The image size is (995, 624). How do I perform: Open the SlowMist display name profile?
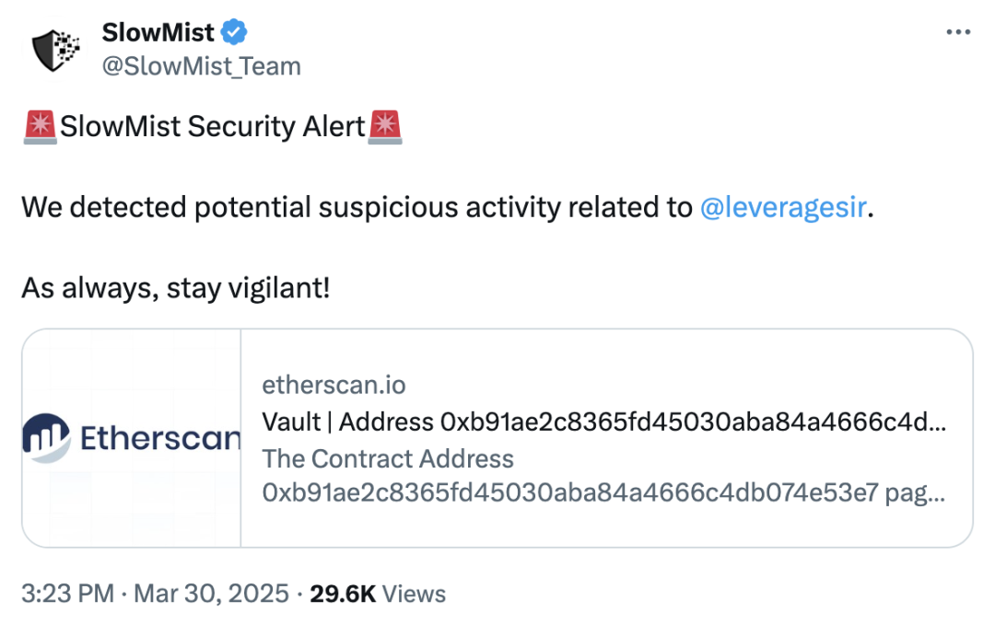click(x=158, y=33)
